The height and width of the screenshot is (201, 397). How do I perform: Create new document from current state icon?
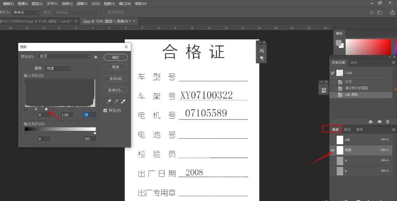(371, 121)
